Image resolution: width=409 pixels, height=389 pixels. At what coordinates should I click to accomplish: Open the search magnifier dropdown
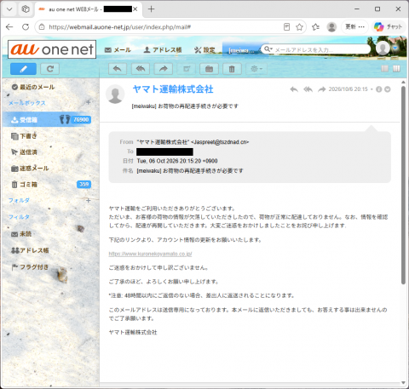pyautogui.click(x=268, y=49)
